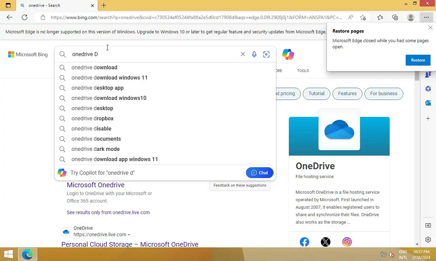The width and height of the screenshot is (436, 261).
Task: Clear the Bing search box
Action: coord(243,54)
